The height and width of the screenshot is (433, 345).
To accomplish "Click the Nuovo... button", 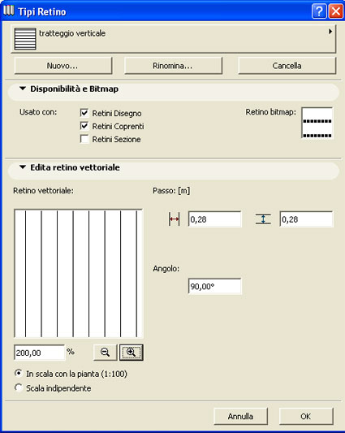I will click(x=63, y=66).
